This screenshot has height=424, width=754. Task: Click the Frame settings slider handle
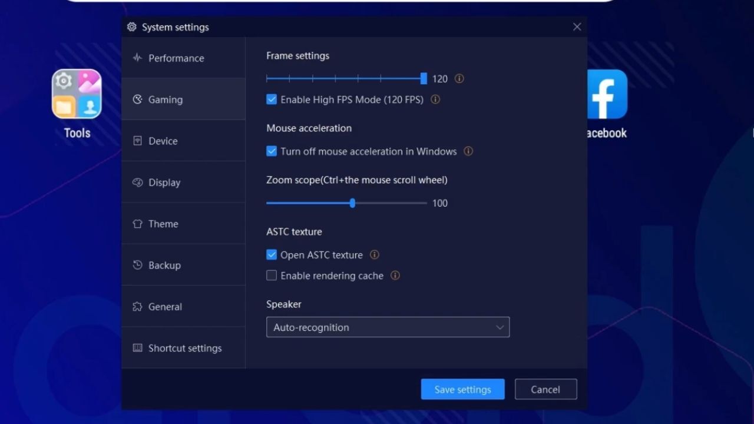tap(424, 78)
